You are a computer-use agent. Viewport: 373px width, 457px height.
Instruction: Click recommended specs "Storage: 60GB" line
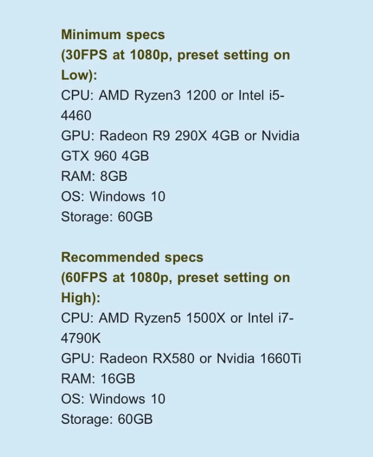click(x=107, y=419)
